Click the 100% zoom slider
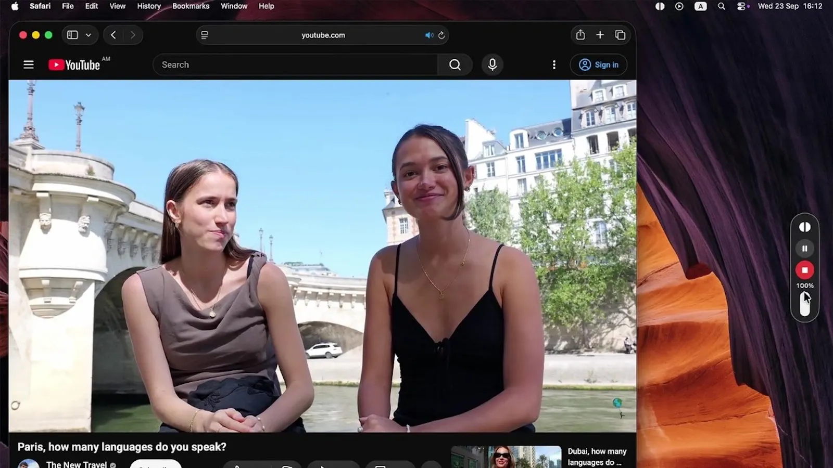Viewport: 833px width, 468px height. click(x=805, y=303)
